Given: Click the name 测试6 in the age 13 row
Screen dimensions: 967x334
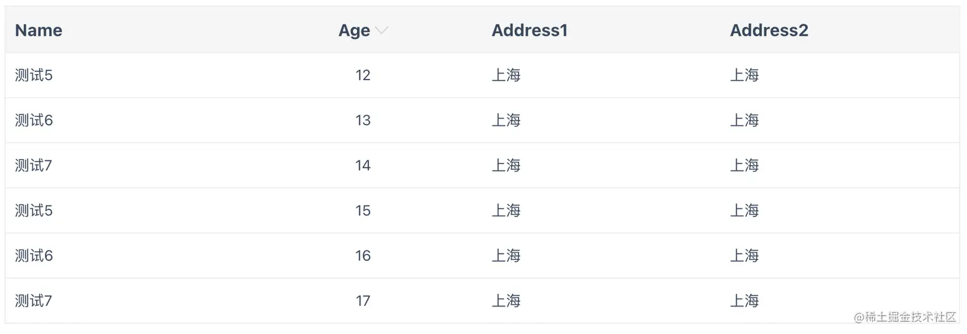Looking at the screenshot, I should (34, 121).
